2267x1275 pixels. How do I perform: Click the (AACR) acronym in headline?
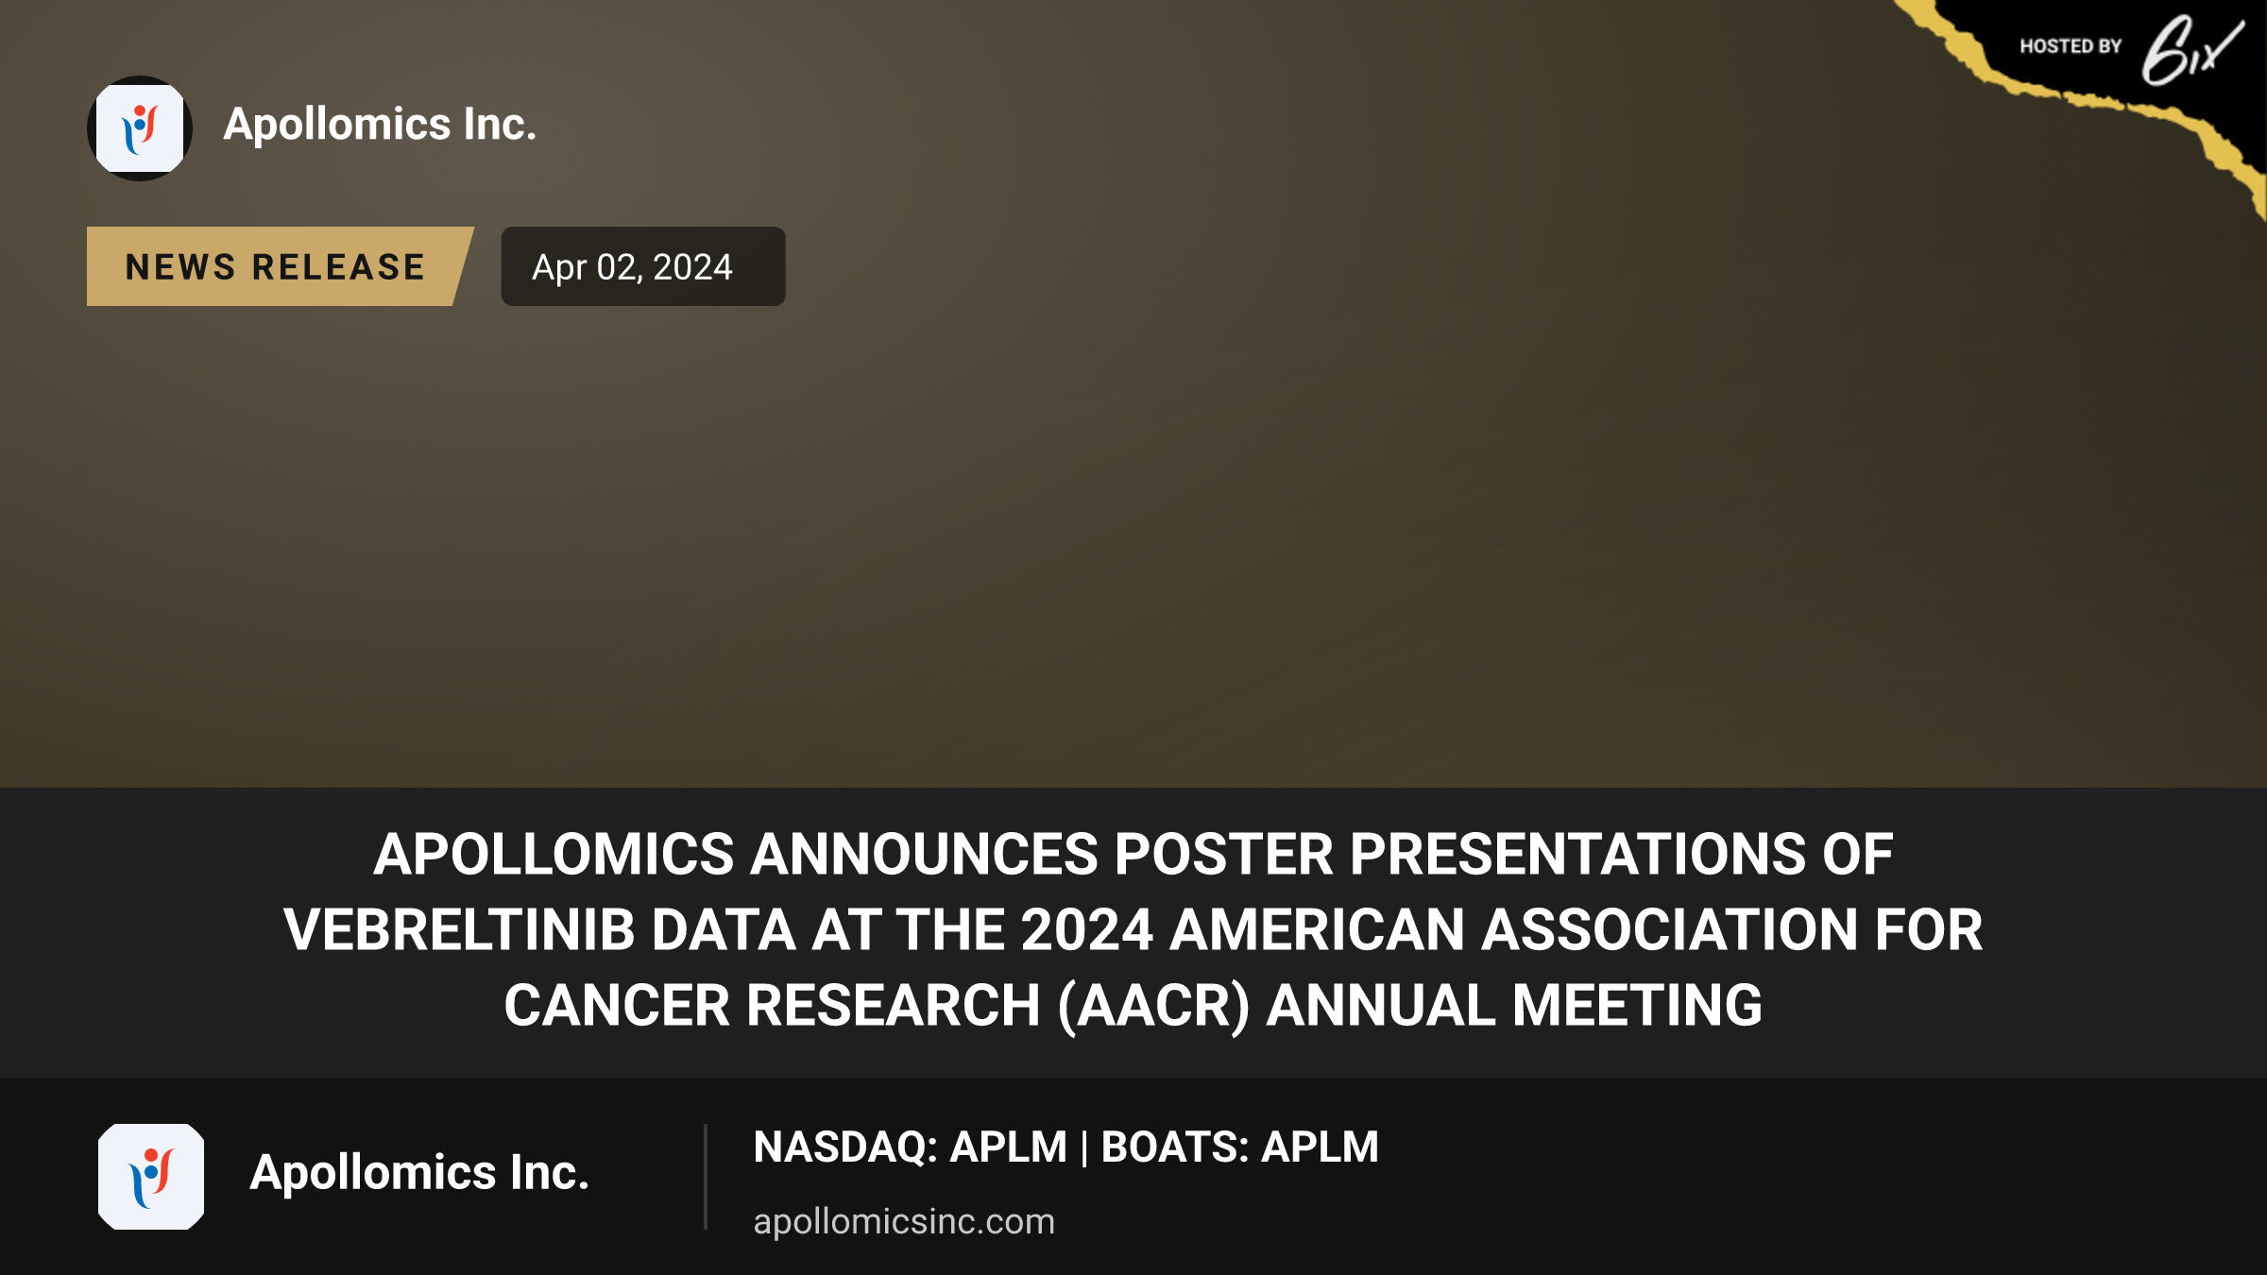(x=1153, y=1007)
